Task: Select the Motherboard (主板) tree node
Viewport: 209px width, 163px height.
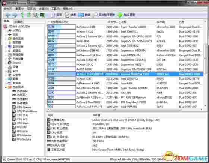Action: point(13,34)
